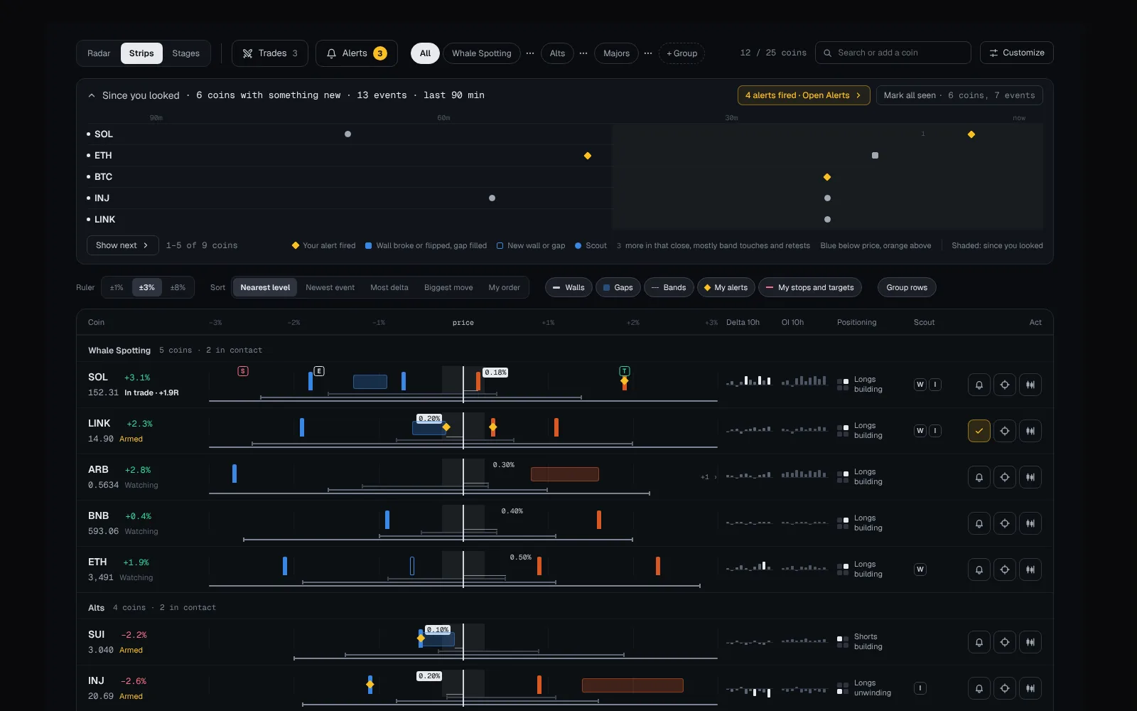1137x711 pixels.
Task: Sort strips by Newest event
Action: click(330, 287)
